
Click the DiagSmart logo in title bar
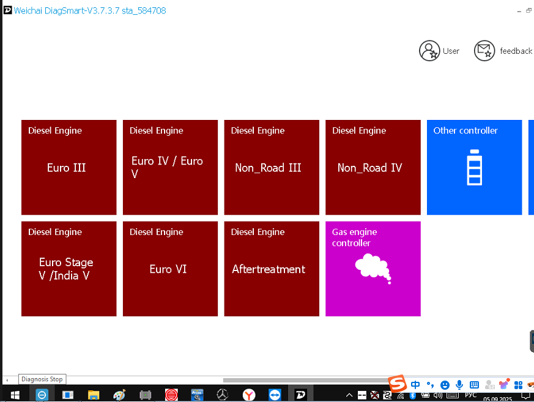(7, 10)
